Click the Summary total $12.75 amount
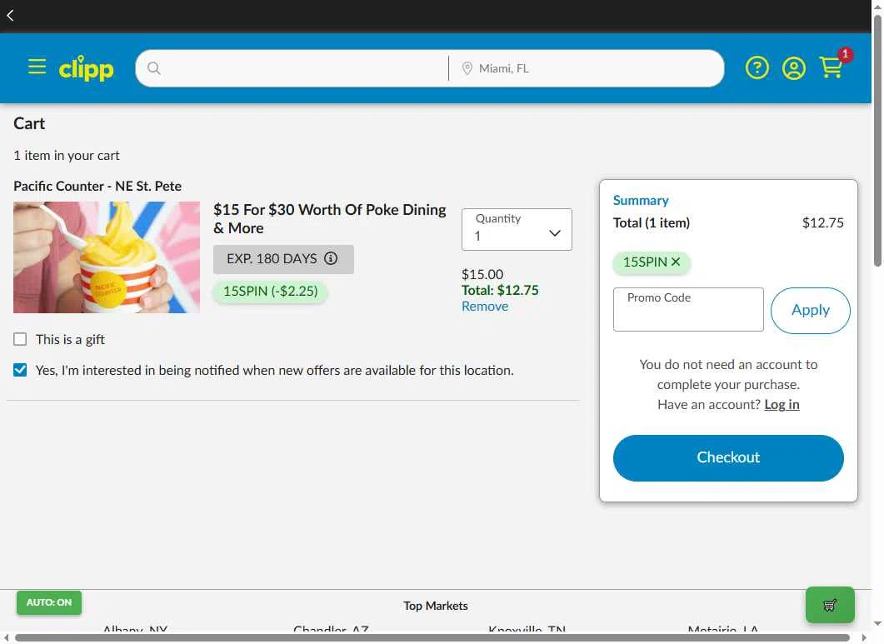This screenshot has width=884, height=644. point(822,222)
